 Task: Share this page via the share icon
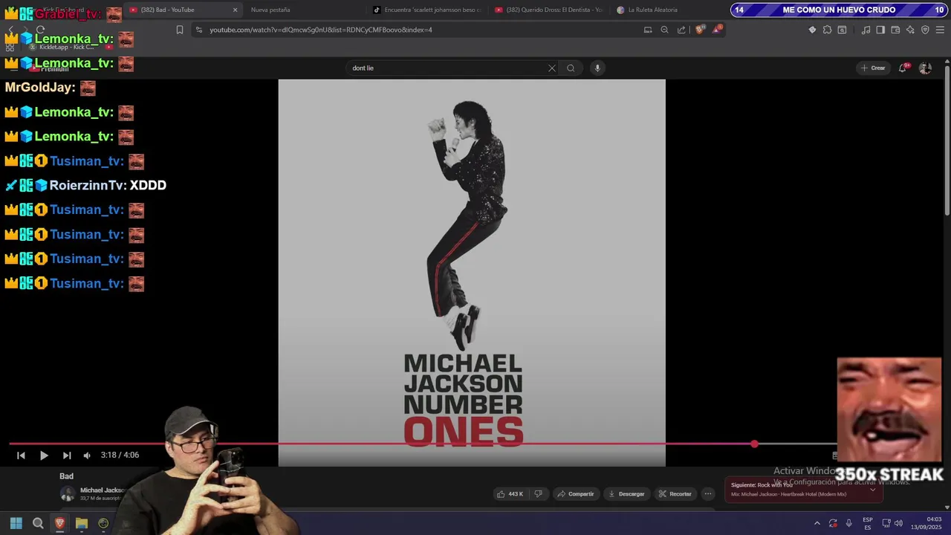(x=681, y=30)
